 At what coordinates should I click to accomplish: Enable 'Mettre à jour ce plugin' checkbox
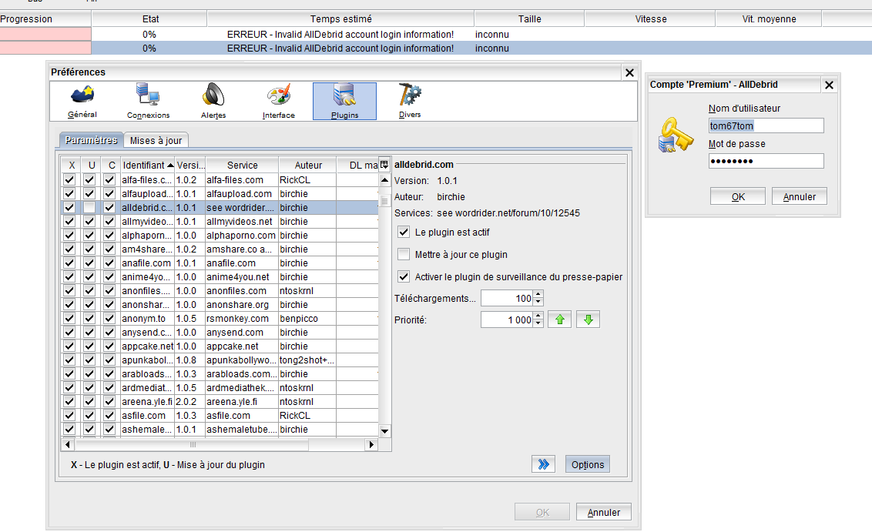(404, 255)
